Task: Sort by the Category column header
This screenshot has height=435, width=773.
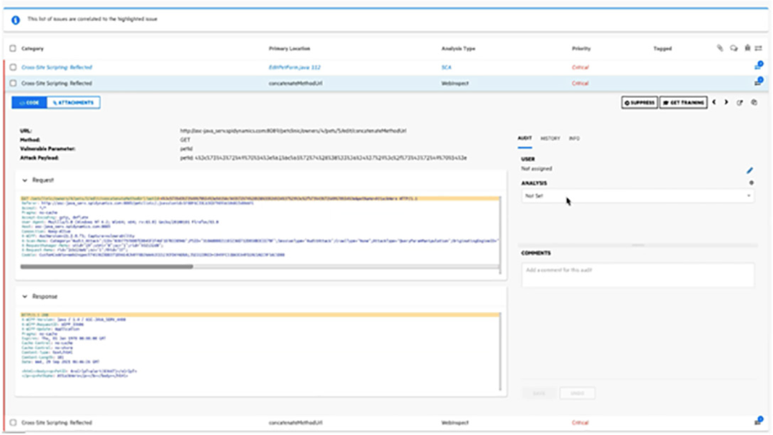Action: click(32, 48)
